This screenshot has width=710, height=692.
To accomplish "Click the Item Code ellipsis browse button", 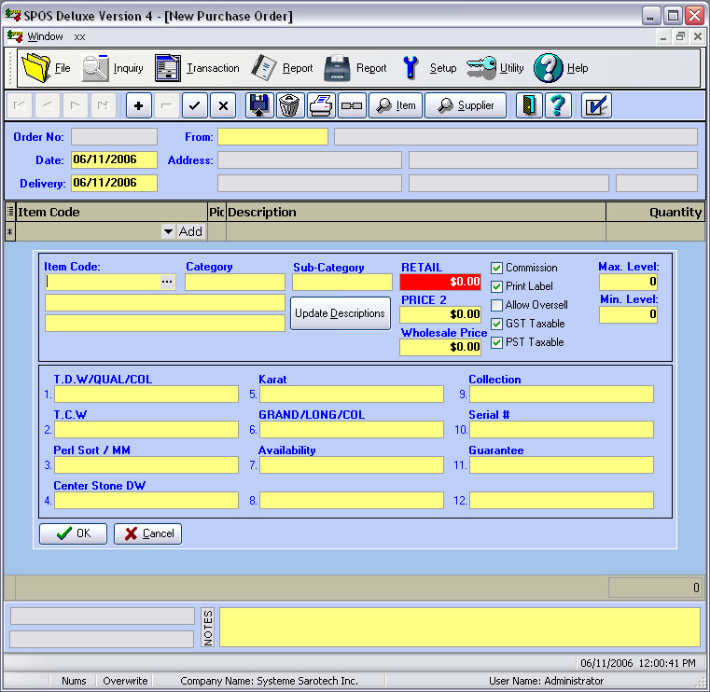I will coord(167,282).
